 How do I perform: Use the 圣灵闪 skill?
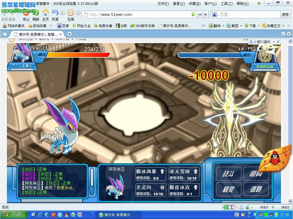150,190
